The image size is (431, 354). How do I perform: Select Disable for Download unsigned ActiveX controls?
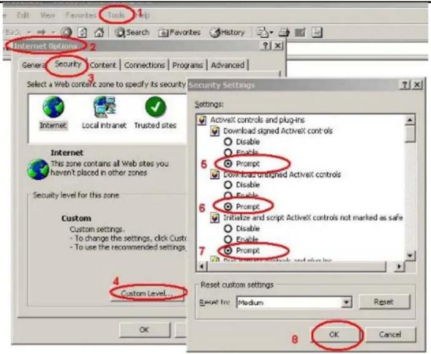click(x=228, y=185)
